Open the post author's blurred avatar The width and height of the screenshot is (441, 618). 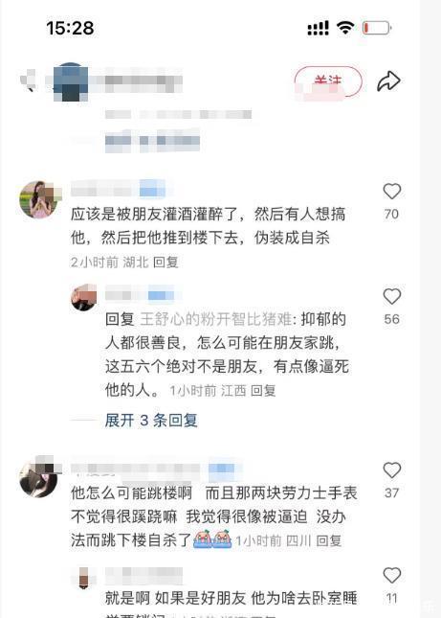coord(71,82)
